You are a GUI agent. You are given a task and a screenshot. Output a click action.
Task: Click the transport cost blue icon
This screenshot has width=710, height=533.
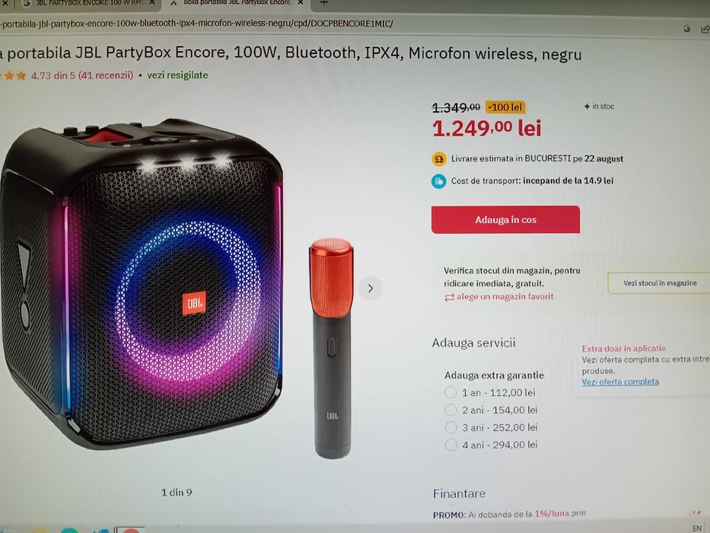[x=438, y=181]
